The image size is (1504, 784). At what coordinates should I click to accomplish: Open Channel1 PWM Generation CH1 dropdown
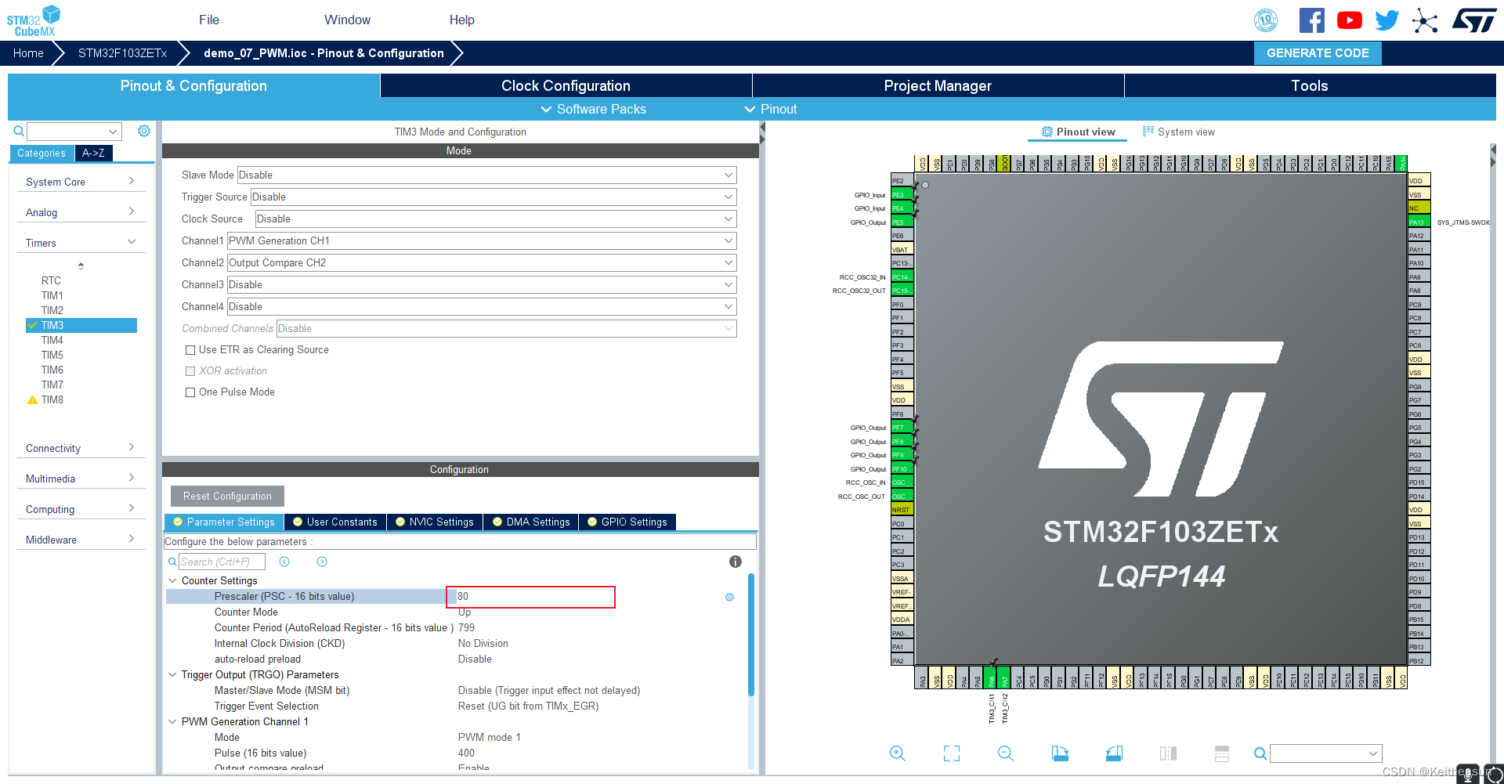pyautogui.click(x=482, y=240)
